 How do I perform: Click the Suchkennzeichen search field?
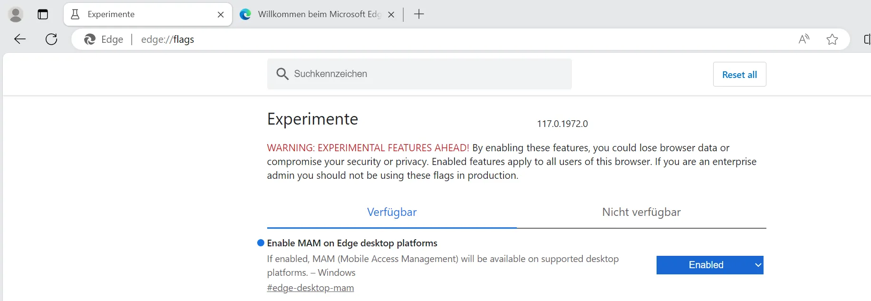coord(428,74)
